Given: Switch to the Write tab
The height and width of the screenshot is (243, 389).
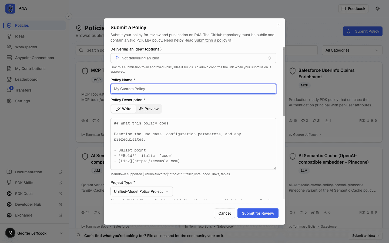Looking at the screenshot, I should point(124,109).
